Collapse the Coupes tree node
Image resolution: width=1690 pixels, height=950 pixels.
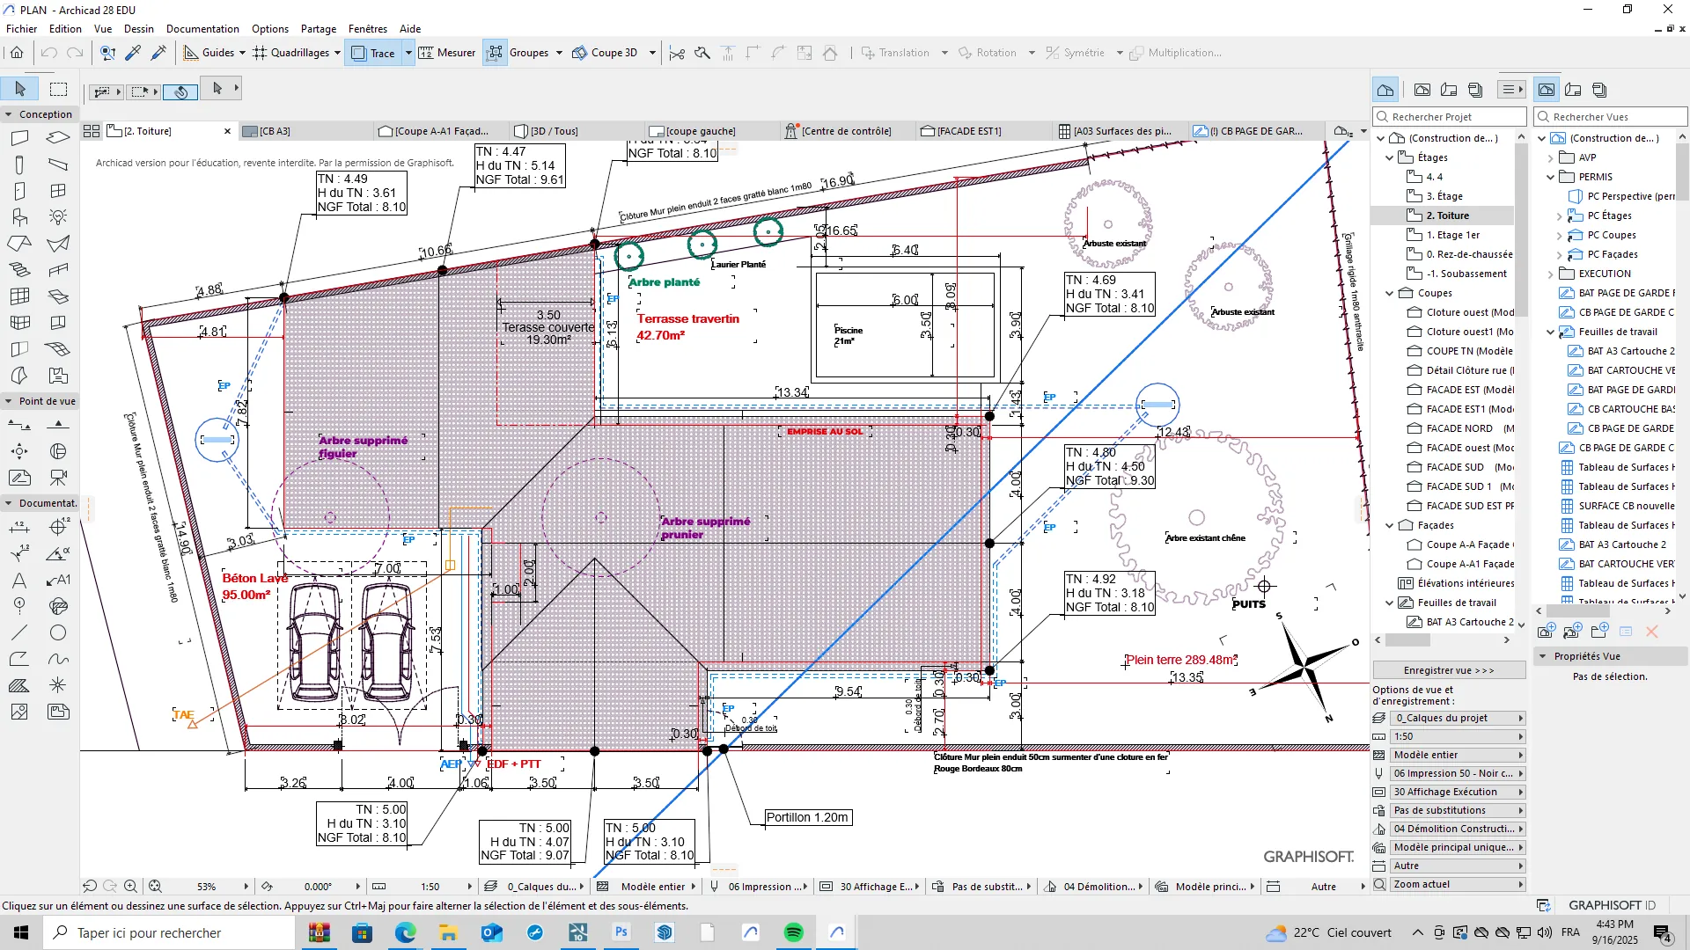1390,293
